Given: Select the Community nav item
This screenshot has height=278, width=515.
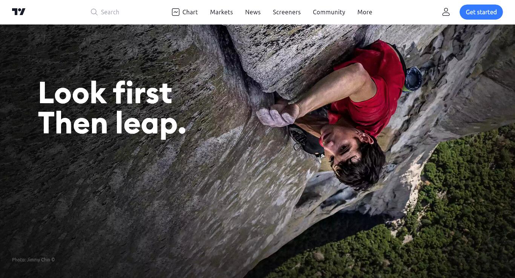Looking at the screenshot, I should click(329, 12).
